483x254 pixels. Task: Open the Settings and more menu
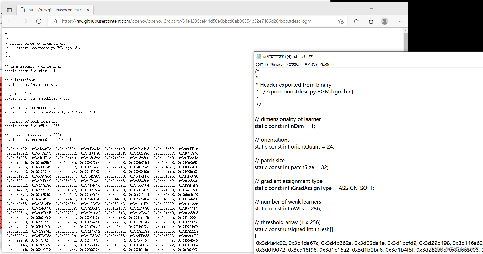399,21
